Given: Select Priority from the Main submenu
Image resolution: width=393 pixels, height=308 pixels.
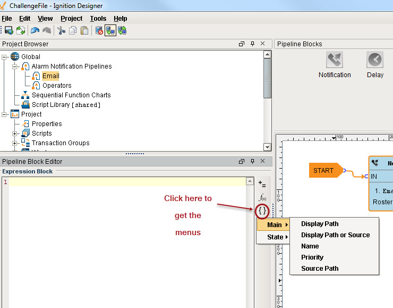Looking at the screenshot, I should click(312, 257).
